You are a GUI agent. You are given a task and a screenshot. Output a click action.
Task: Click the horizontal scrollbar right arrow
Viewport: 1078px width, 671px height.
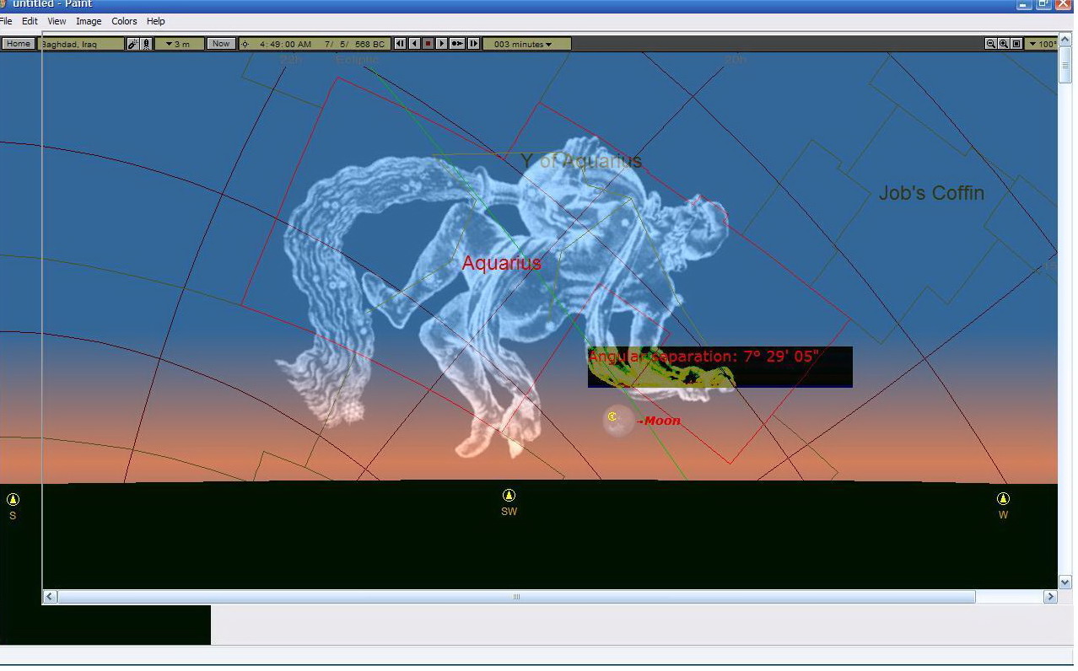pyautogui.click(x=1050, y=597)
